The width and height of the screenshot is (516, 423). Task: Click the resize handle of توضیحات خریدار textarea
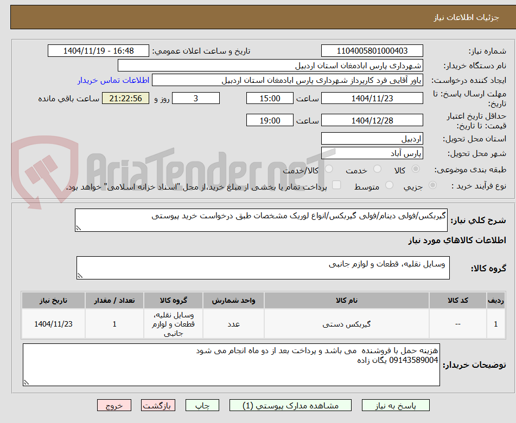tap(26, 382)
